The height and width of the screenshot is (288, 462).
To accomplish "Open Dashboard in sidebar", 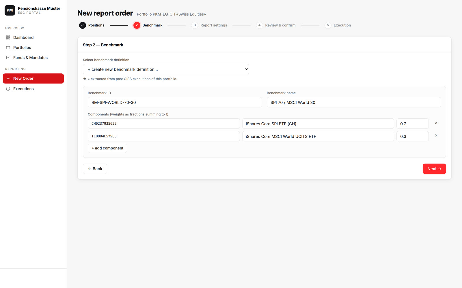I will pos(33,37).
